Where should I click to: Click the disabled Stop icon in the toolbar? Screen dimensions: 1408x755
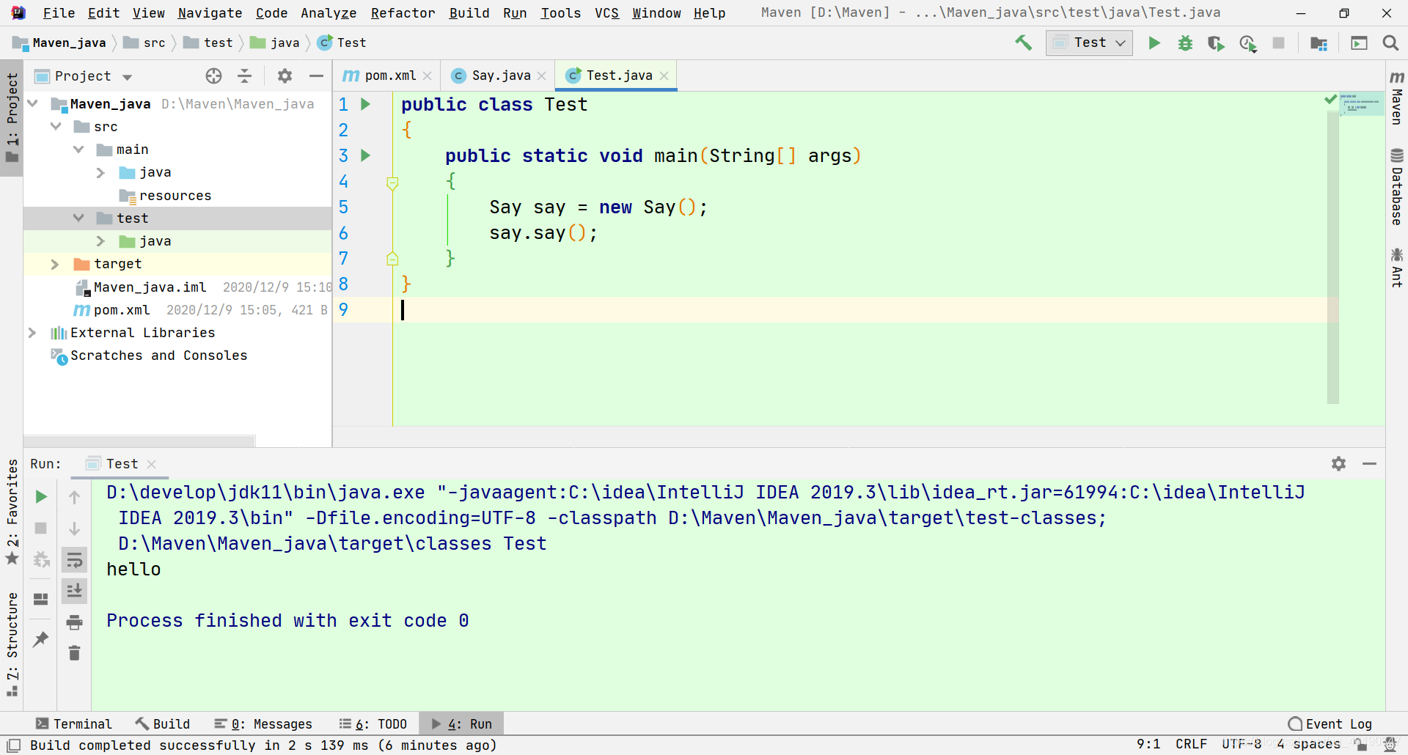[1278, 43]
